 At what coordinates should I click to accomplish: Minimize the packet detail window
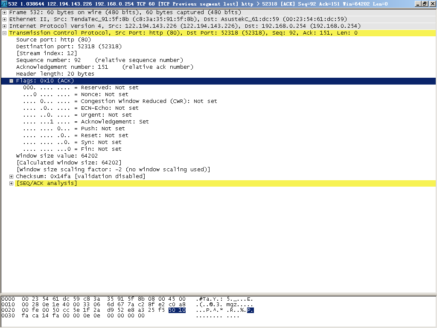pos(418,4)
